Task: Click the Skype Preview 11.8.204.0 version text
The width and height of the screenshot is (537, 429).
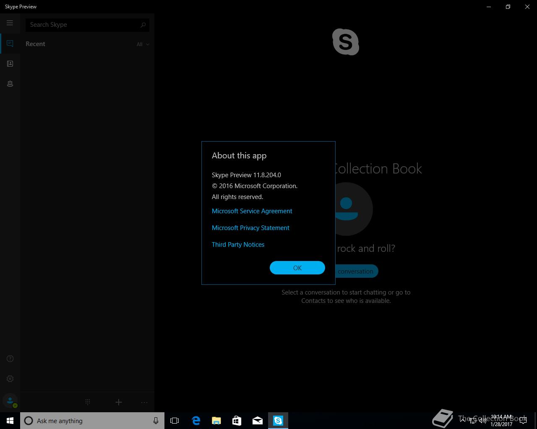Action: (246, 175)
